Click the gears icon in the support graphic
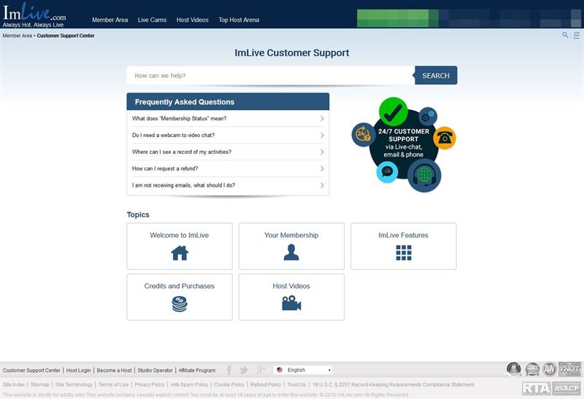 coord(428,117)
